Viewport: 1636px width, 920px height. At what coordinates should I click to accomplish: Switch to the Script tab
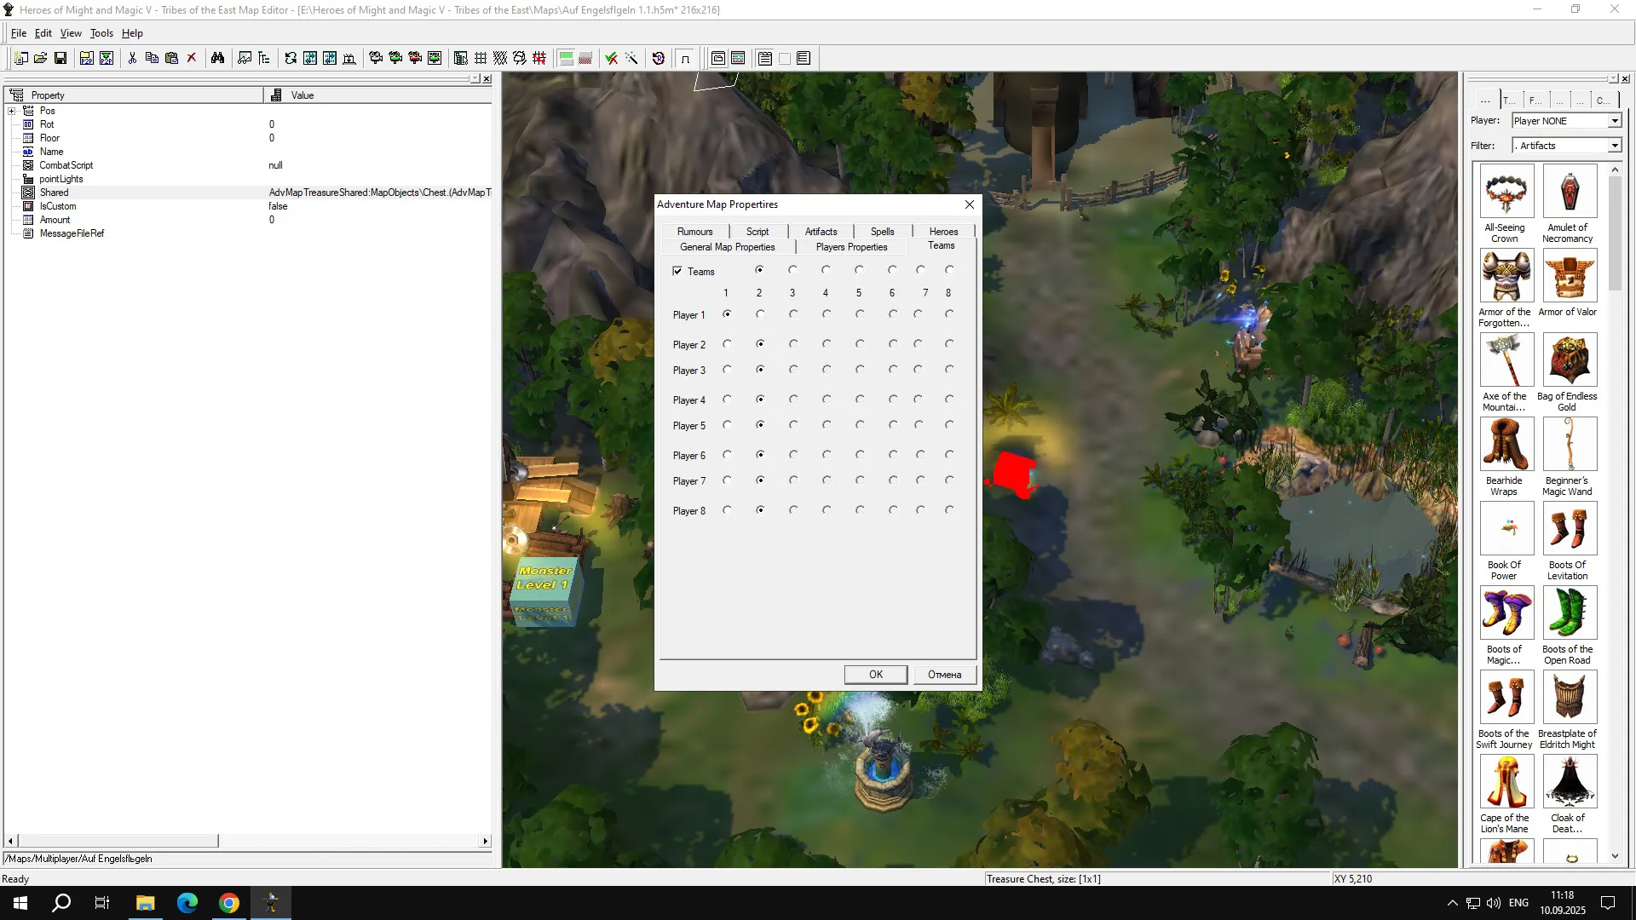click(758, 232)
